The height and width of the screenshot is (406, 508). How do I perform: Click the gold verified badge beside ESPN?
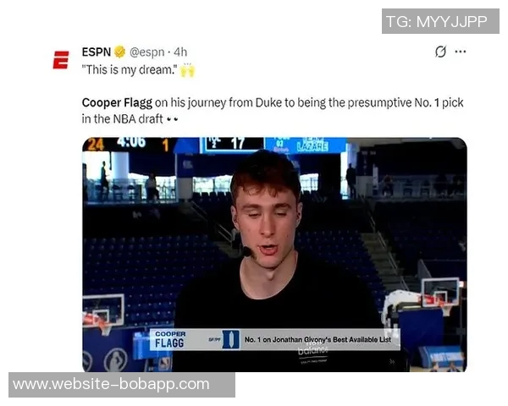pyautogui.click(x=119, y=52)
